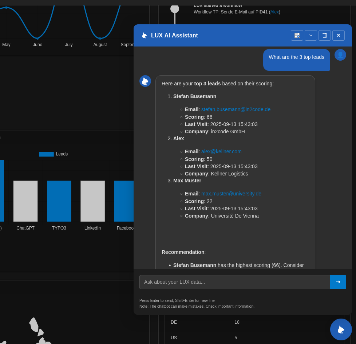Click the LinkedIn bar in chart
This screenshot has width=356, height=344.
point(92,201)
